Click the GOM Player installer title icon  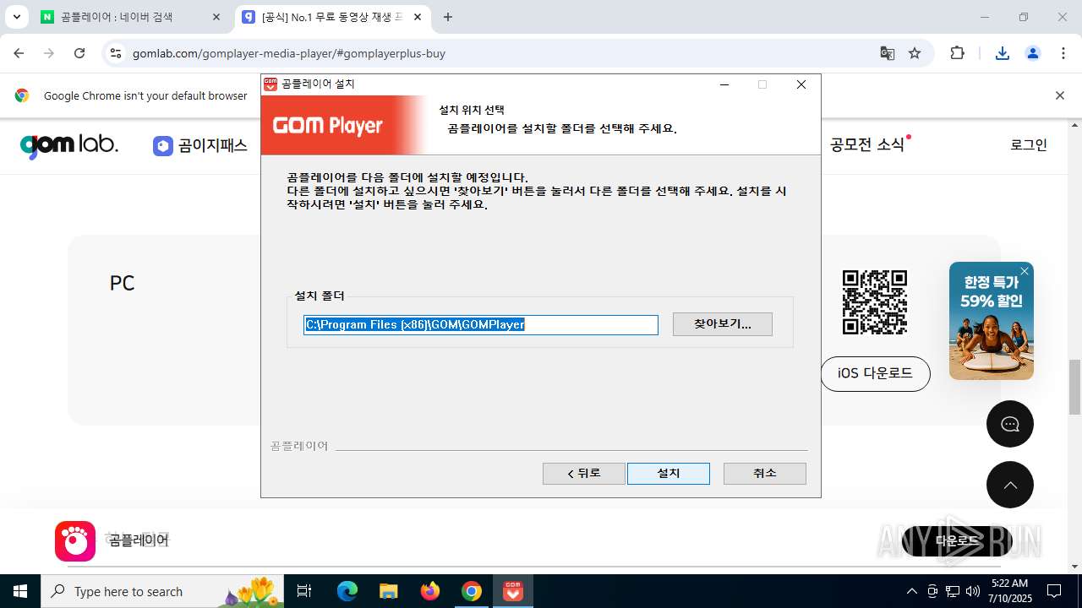click(270, 84)
